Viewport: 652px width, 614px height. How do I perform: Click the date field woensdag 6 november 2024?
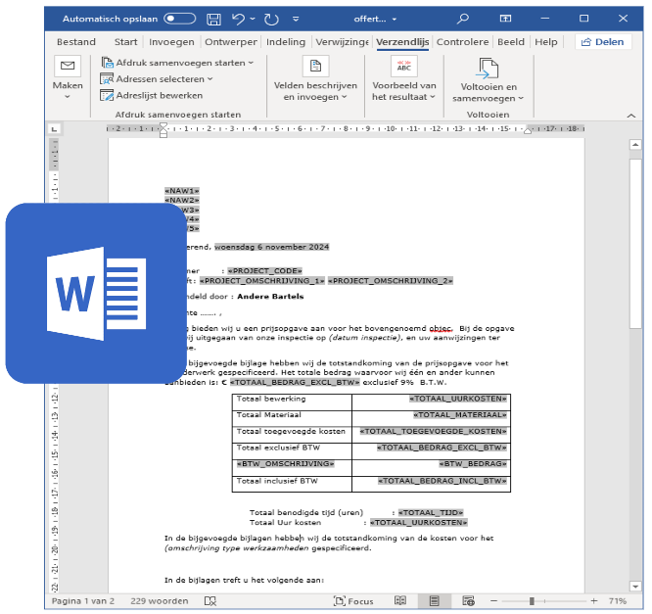[272, 247]
